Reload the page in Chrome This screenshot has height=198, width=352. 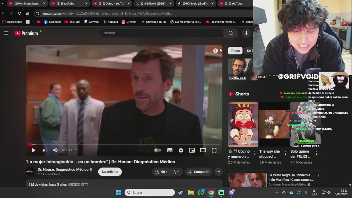(20, 13)
